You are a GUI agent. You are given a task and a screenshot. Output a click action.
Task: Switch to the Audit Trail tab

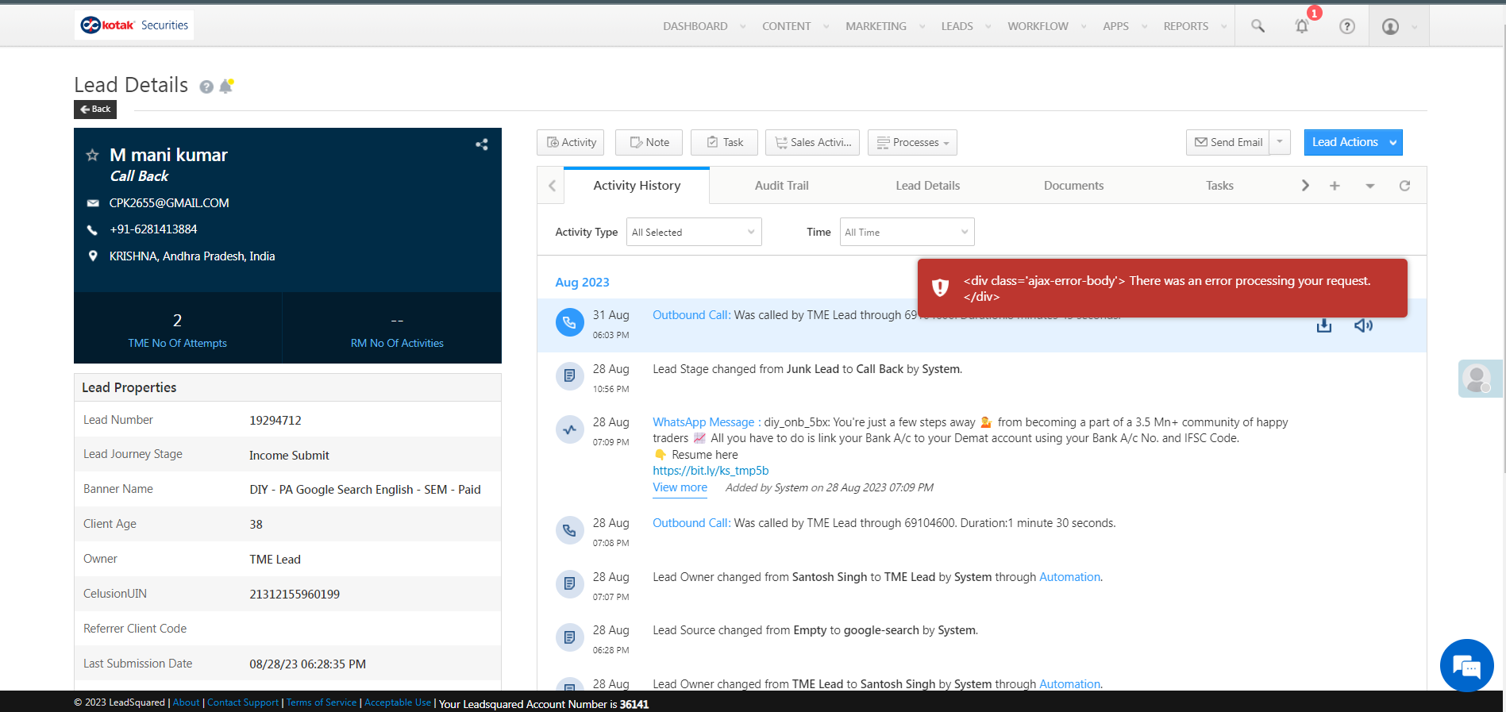781,186
